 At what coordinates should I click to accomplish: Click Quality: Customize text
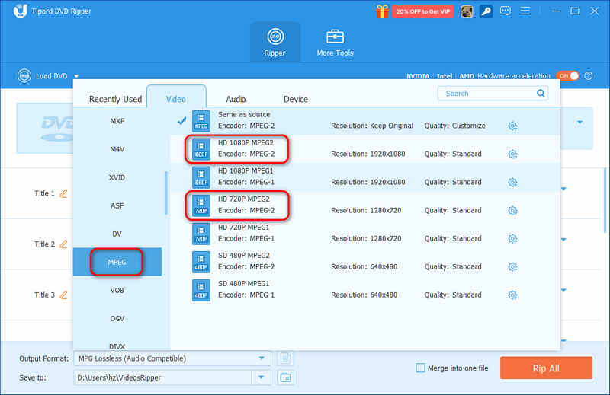click(x=454, y=126)
